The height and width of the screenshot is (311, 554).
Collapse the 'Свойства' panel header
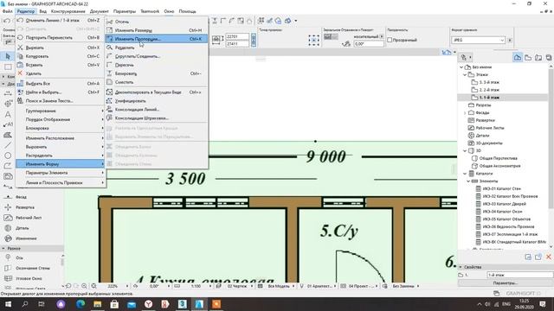[x=461, y=267]
